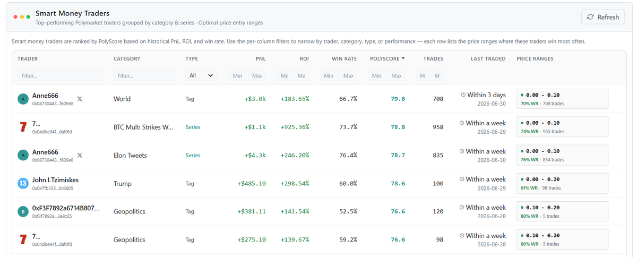Click the 76.4% win rate value
The height and width of the screenshot is (257, 637).
click(348, 155)
